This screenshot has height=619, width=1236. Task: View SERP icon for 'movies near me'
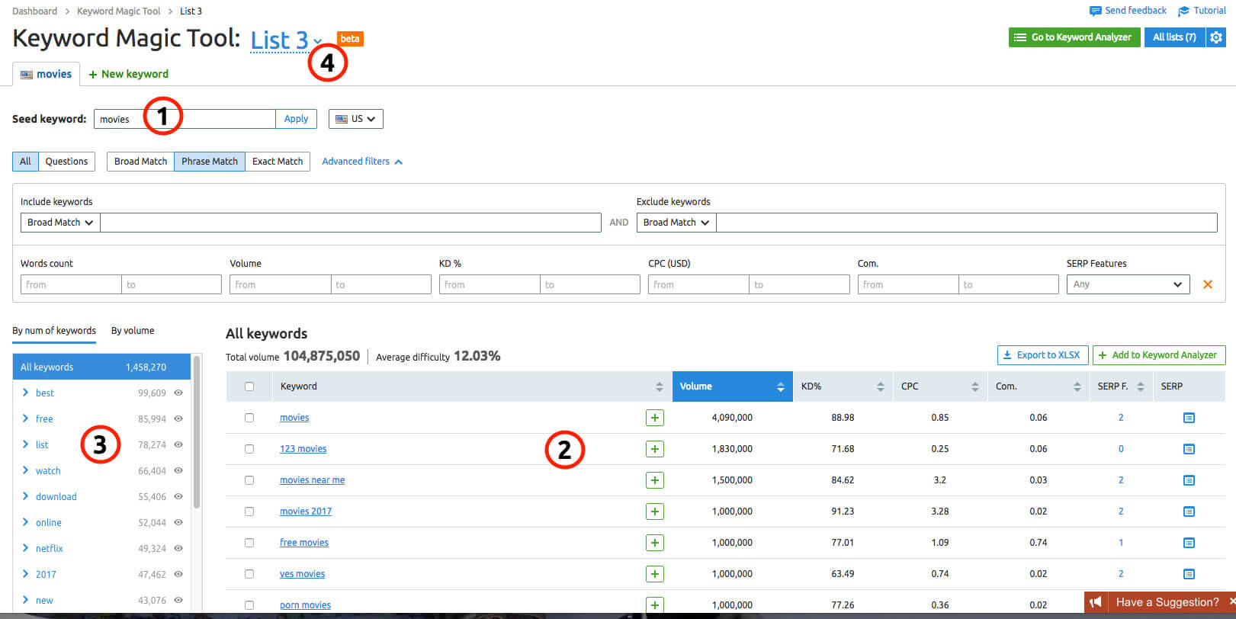point(1188,480)
